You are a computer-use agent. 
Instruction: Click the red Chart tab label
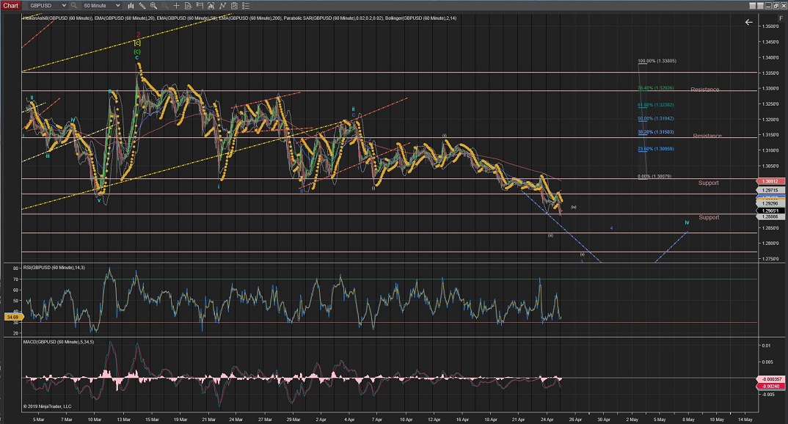pos(10,5)
